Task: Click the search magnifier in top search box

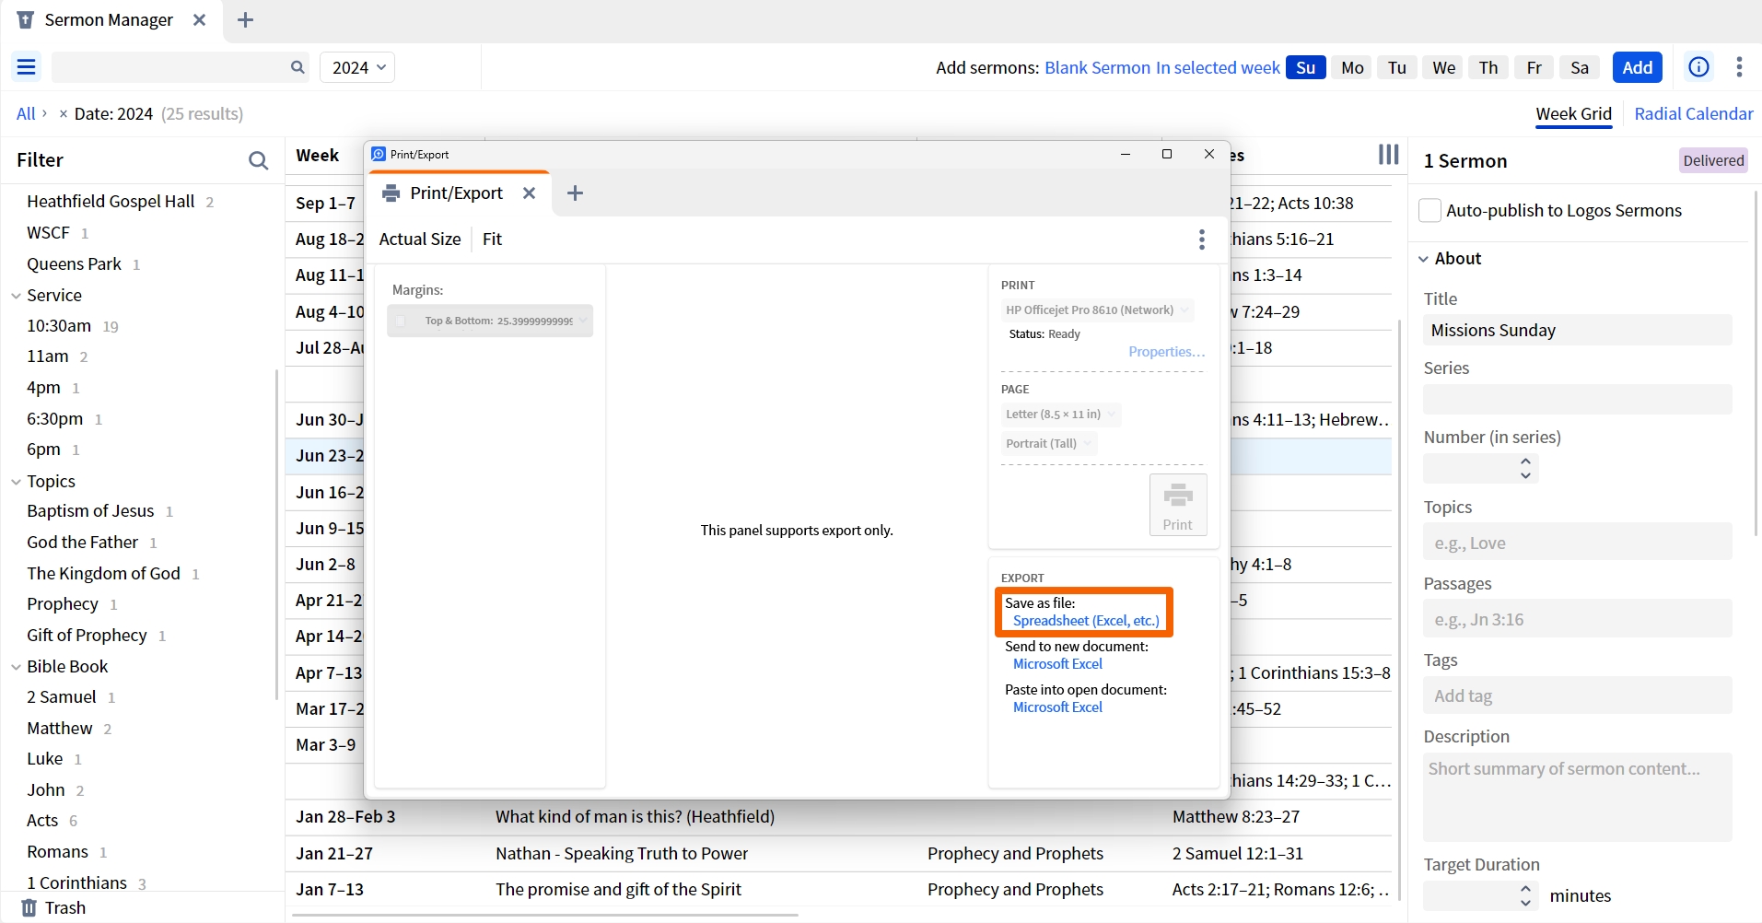Action: pos(298,67)
